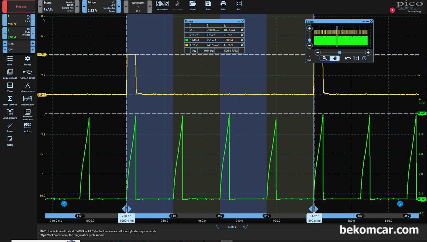Open the Trigger settings panel
Viewport: 427px width, 242px height.
click(101, 6)
